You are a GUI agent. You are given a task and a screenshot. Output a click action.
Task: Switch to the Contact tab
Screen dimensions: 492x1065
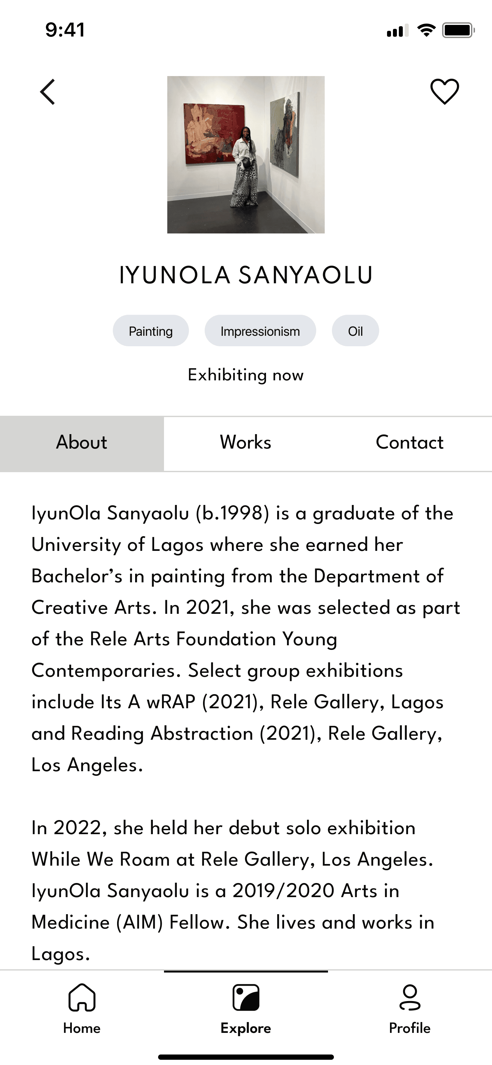pos(410,443)
